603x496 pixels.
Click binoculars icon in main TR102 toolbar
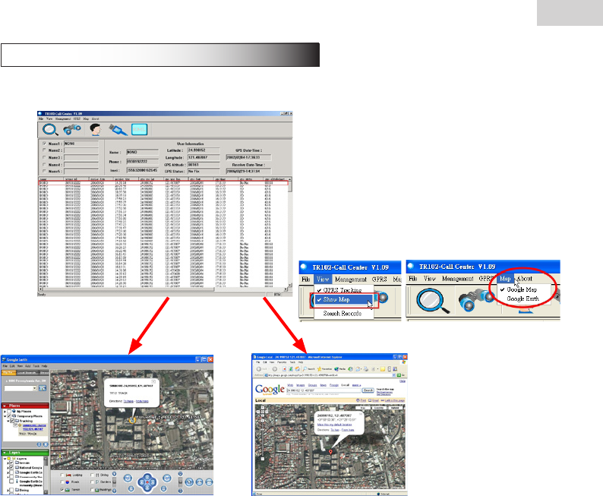click(x=72, y=129)
